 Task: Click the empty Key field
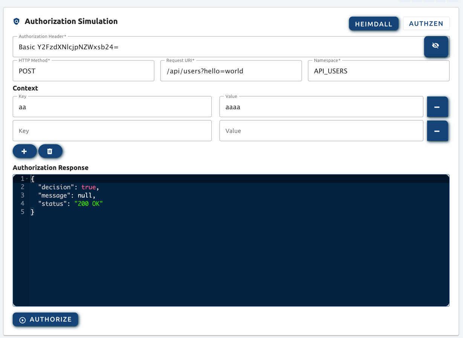[112, 131]
